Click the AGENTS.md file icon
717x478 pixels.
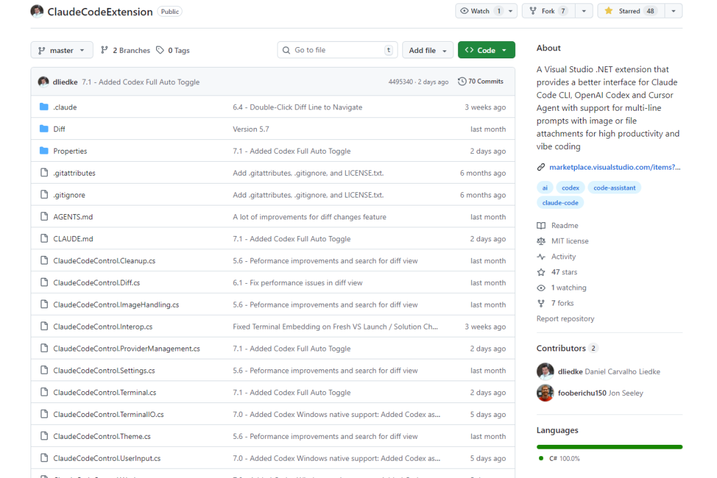coord(44,216)
